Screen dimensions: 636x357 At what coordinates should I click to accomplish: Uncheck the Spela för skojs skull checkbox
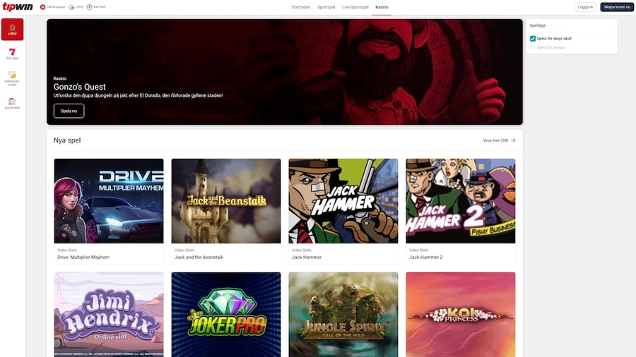tap(533, 39)
